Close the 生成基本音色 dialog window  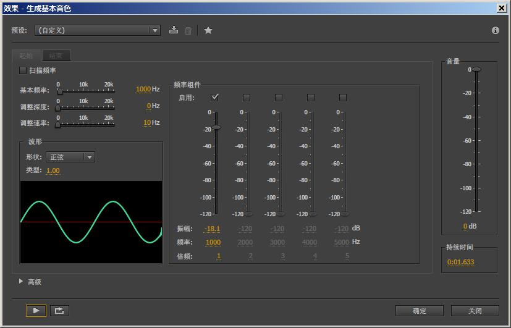point(502,8)
